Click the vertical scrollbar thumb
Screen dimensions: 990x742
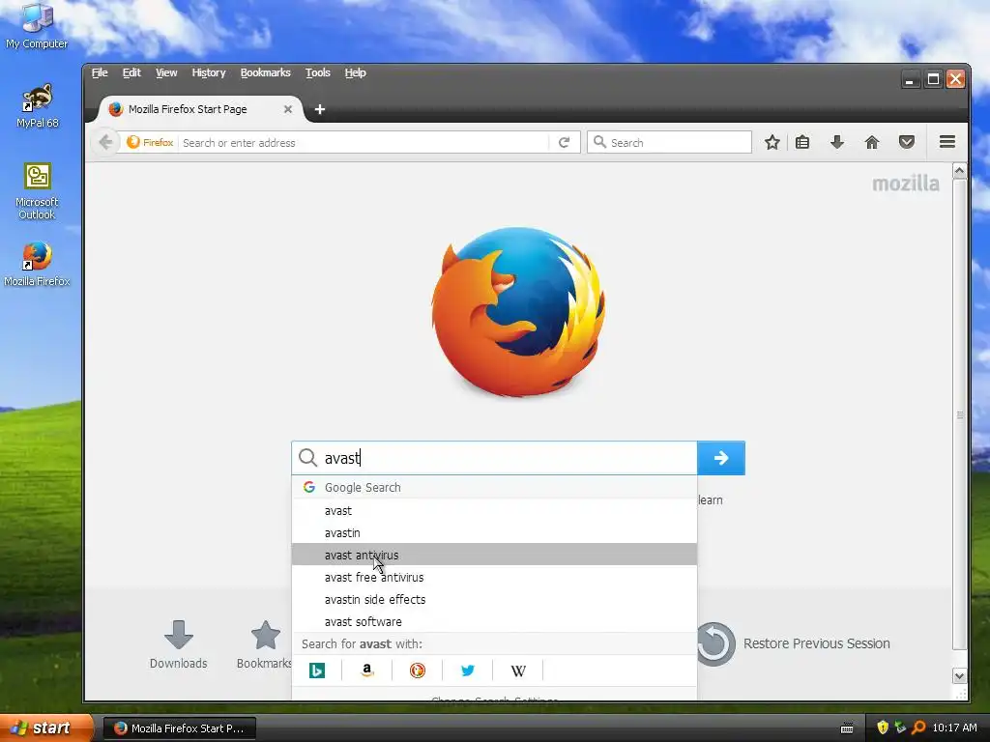click(x=959, y=414)
